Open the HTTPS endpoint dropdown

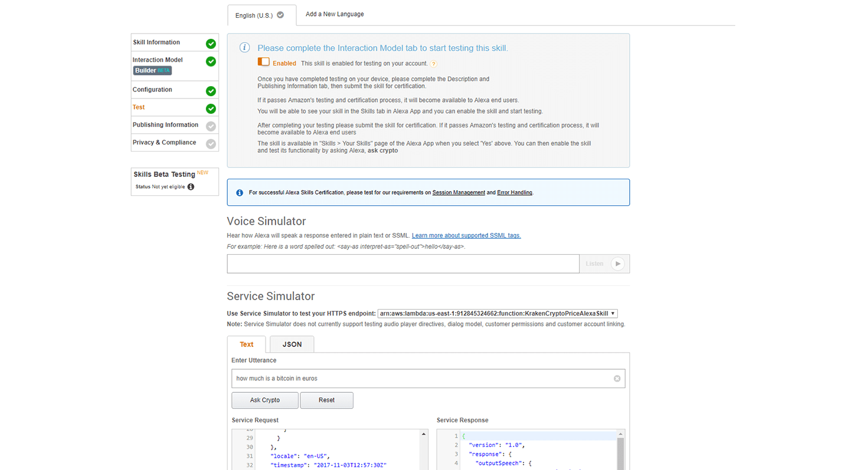point(498,314)
